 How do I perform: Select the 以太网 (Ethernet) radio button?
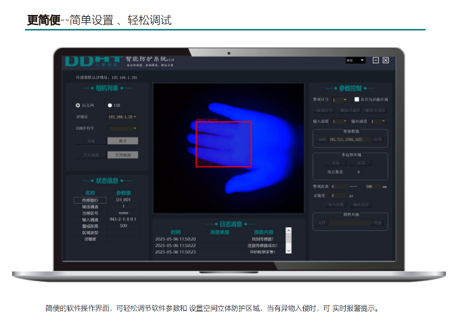tap(78, 106)
